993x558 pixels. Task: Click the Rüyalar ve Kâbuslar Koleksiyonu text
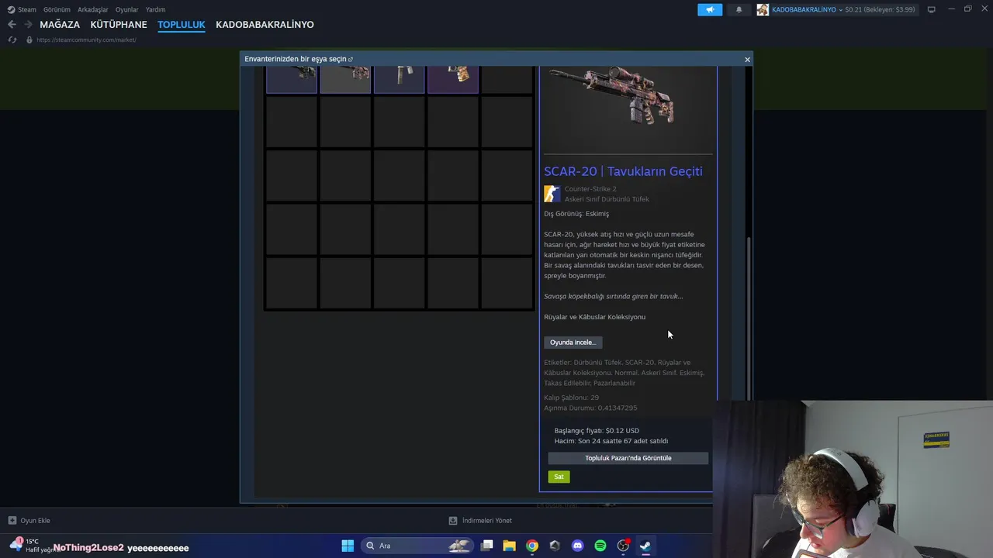tap(594, 317)
